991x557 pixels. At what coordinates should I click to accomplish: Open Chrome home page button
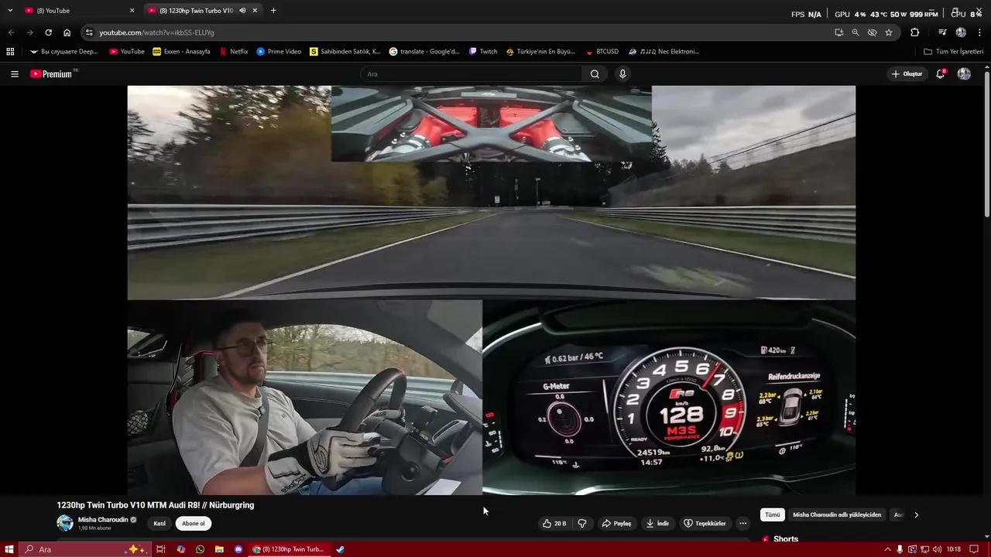(67, 32)
